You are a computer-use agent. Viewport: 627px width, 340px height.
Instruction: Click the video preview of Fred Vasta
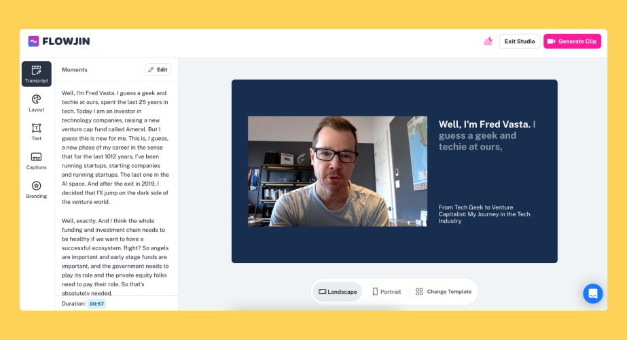point(338,171)
